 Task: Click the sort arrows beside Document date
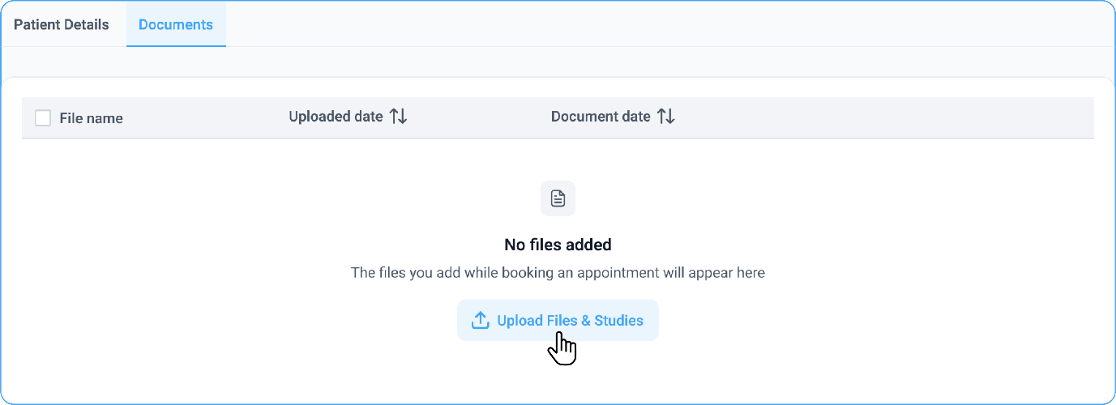(x=665, y=117)
